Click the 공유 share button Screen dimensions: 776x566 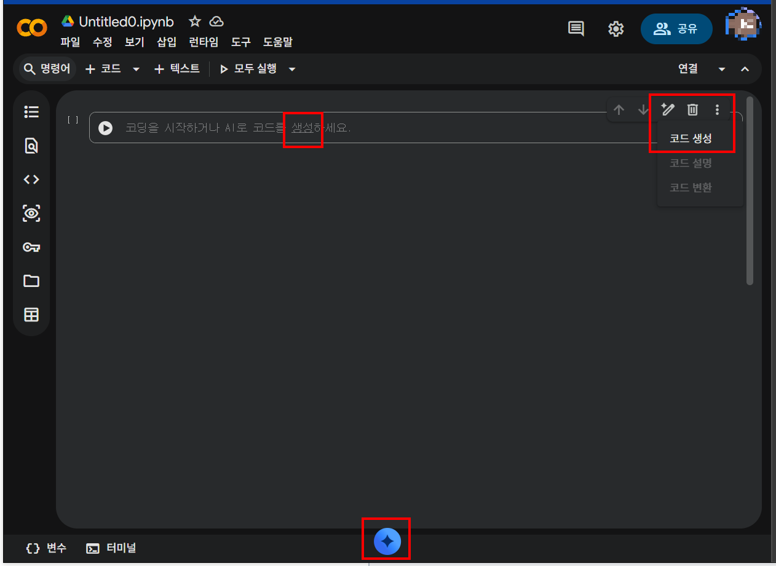(x=676, y=29)
